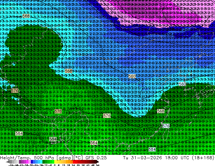The image size is (215, 166).
Task: Click the '[gdmp]' unit label
Action: point(65,158)
